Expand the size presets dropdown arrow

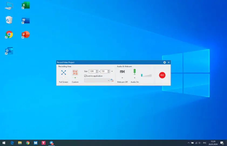pos(112,71)
